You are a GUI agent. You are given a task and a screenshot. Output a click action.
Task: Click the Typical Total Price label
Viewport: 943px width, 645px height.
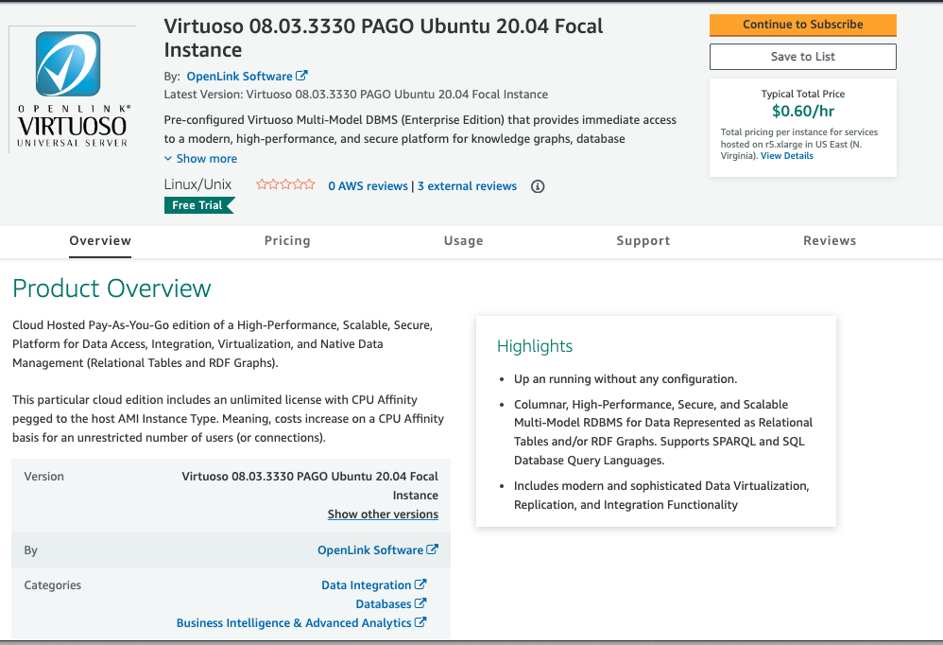803,94
